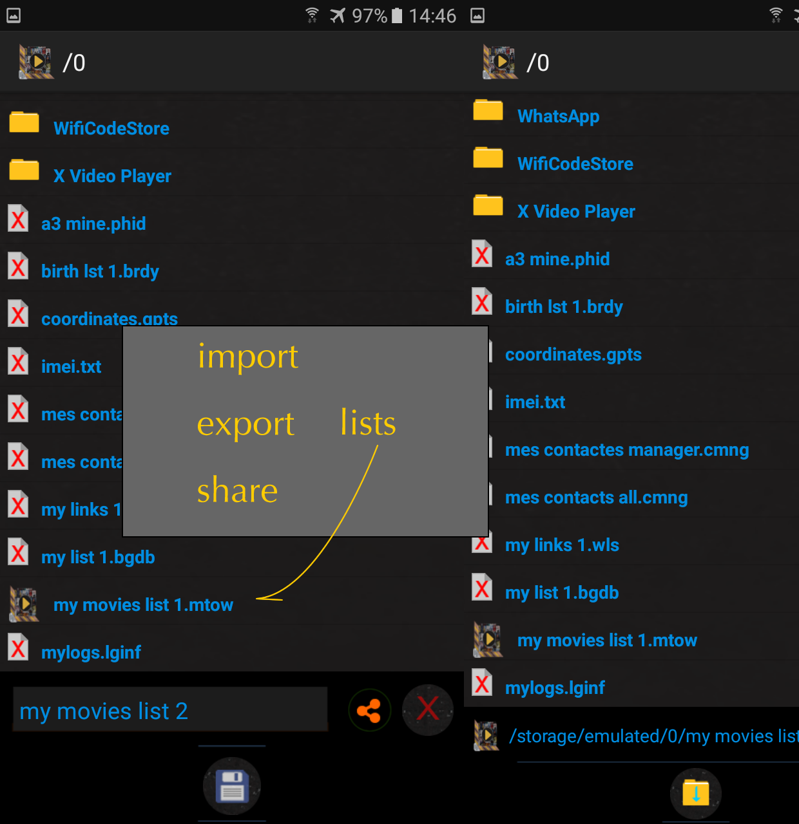Click the app logo in right header
Image resolution: width=799 pixels, height=824 pixels.
tap(500, 62)
